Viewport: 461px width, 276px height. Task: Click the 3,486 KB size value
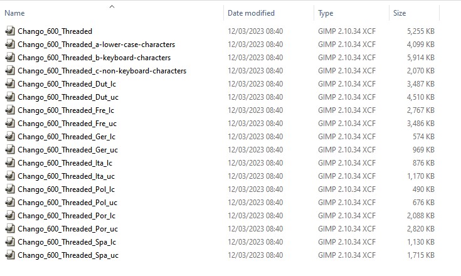tap(421, 124)
